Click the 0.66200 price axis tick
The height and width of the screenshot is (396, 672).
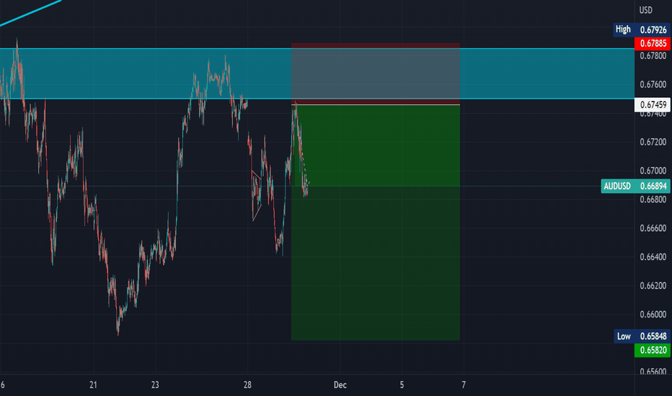point(653,286)
